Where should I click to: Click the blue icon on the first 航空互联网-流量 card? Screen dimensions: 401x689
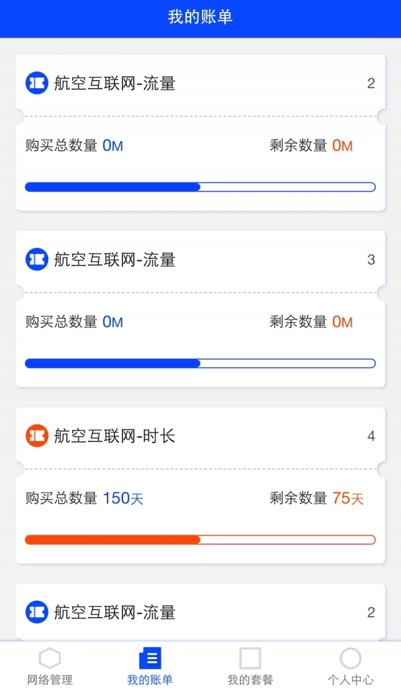coord(37,84)
